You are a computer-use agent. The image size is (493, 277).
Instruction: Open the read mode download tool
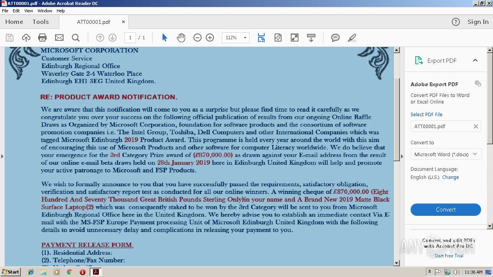311,38
